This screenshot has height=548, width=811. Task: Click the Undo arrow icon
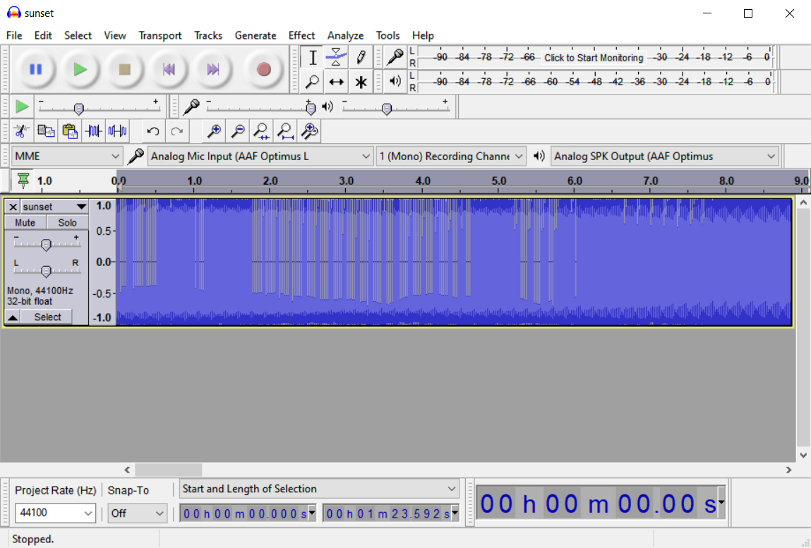pos(152,131)
